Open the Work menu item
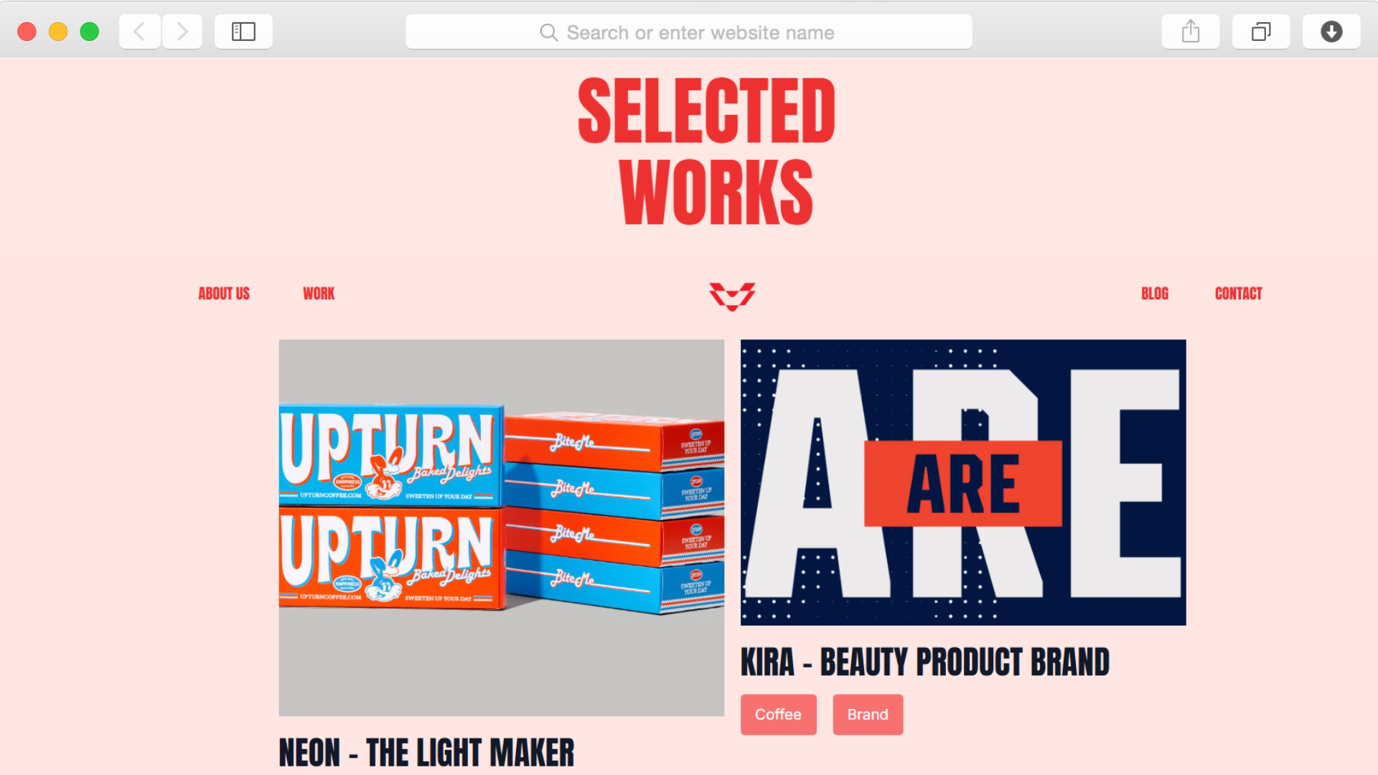 click(x=319, y=293)
